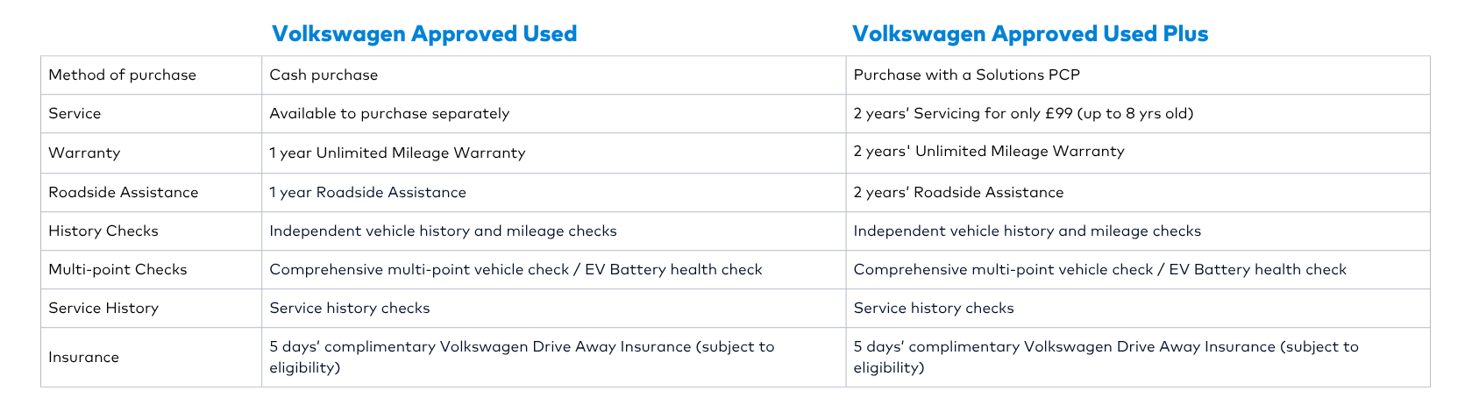The image size is (1472, 412).
Task: Click Service history checks in Approved Used Plus column
Action: pos(933,309)
